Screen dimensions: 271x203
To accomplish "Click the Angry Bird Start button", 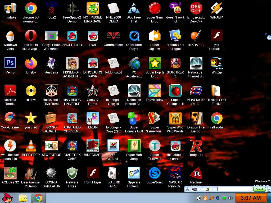I will click(7, 198).
